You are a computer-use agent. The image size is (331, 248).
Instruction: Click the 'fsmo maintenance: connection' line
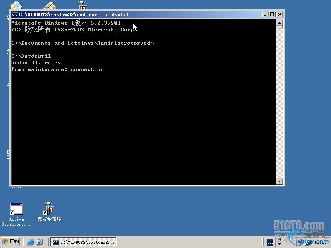point(58,69)
